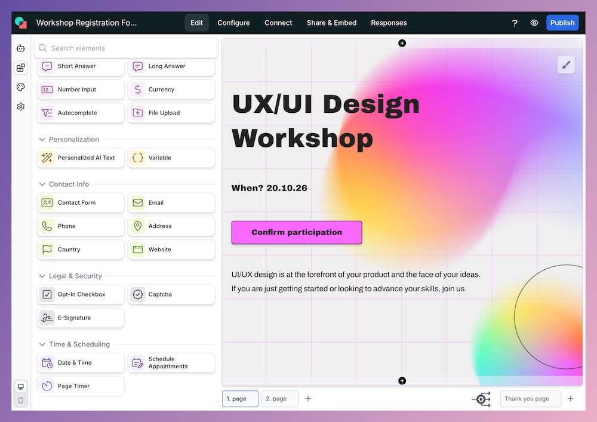Screen dimensions: 597x422
Task: Click the AI assistant robot icon
Action: click(20, 48)
